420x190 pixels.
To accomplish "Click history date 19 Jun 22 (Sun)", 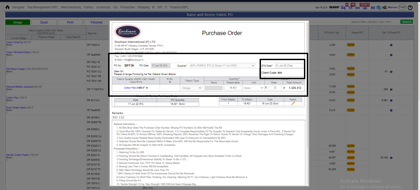I will pyautogui.click(x=270, y=103).
